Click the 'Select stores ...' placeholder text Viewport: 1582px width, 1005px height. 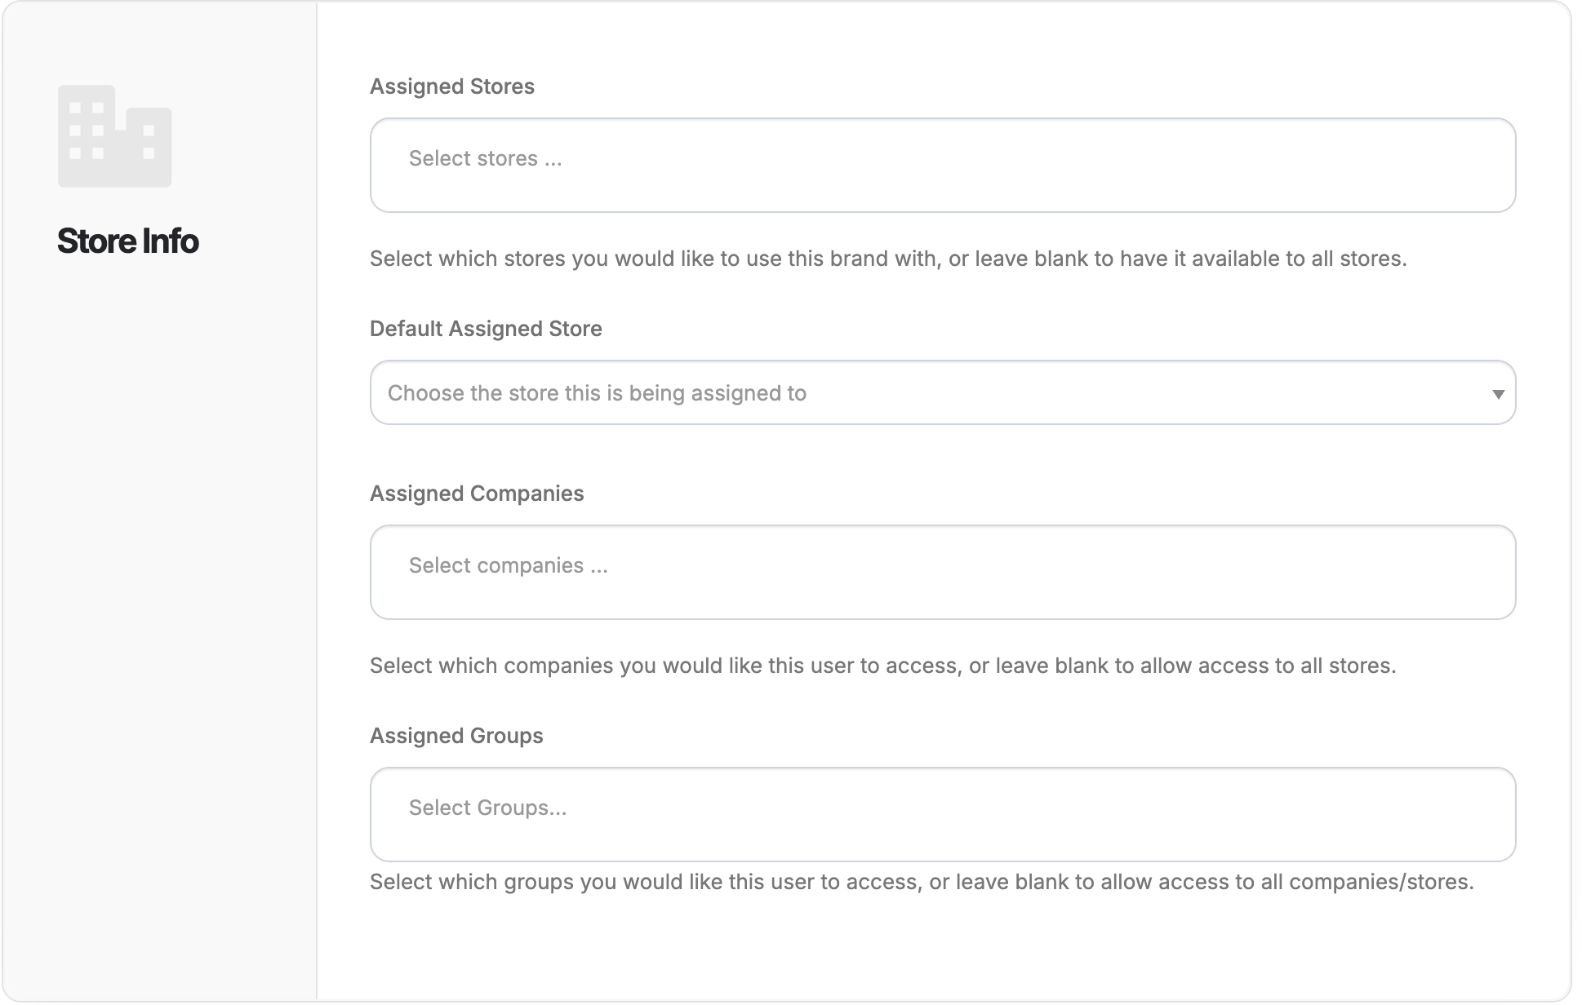pyautogui.click(x=485, y=158)
